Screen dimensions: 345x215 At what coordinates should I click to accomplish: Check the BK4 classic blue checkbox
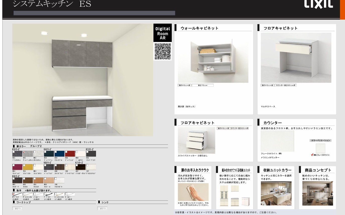56,152
